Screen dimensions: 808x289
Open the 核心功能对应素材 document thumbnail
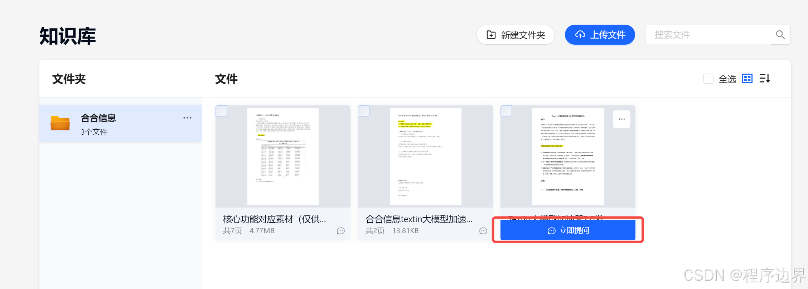pyautogui.click(x=283, y=156)
